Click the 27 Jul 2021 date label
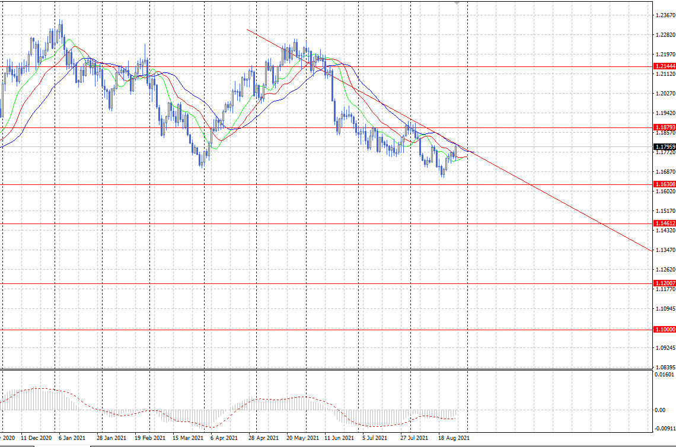The width and height of the screenshot is (676, 447). (414, 438)
